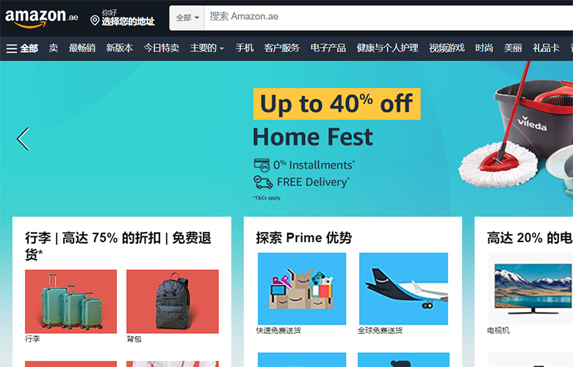Select the 全球免费送货 airplane image

403,288
